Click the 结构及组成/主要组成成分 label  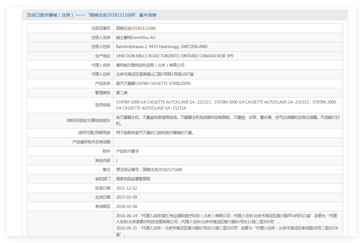tap(88, 120)
